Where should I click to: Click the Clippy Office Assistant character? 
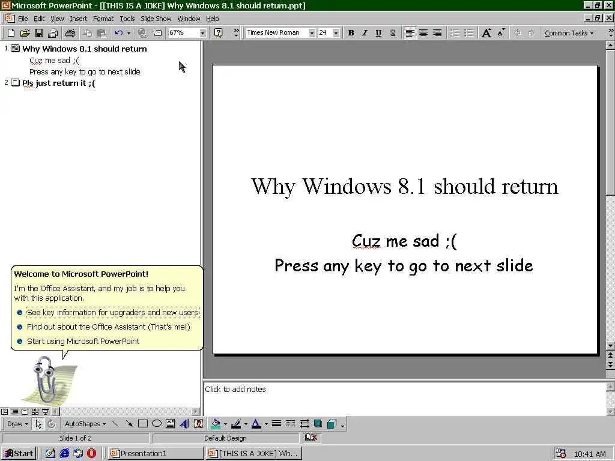(x=50, y=380)
